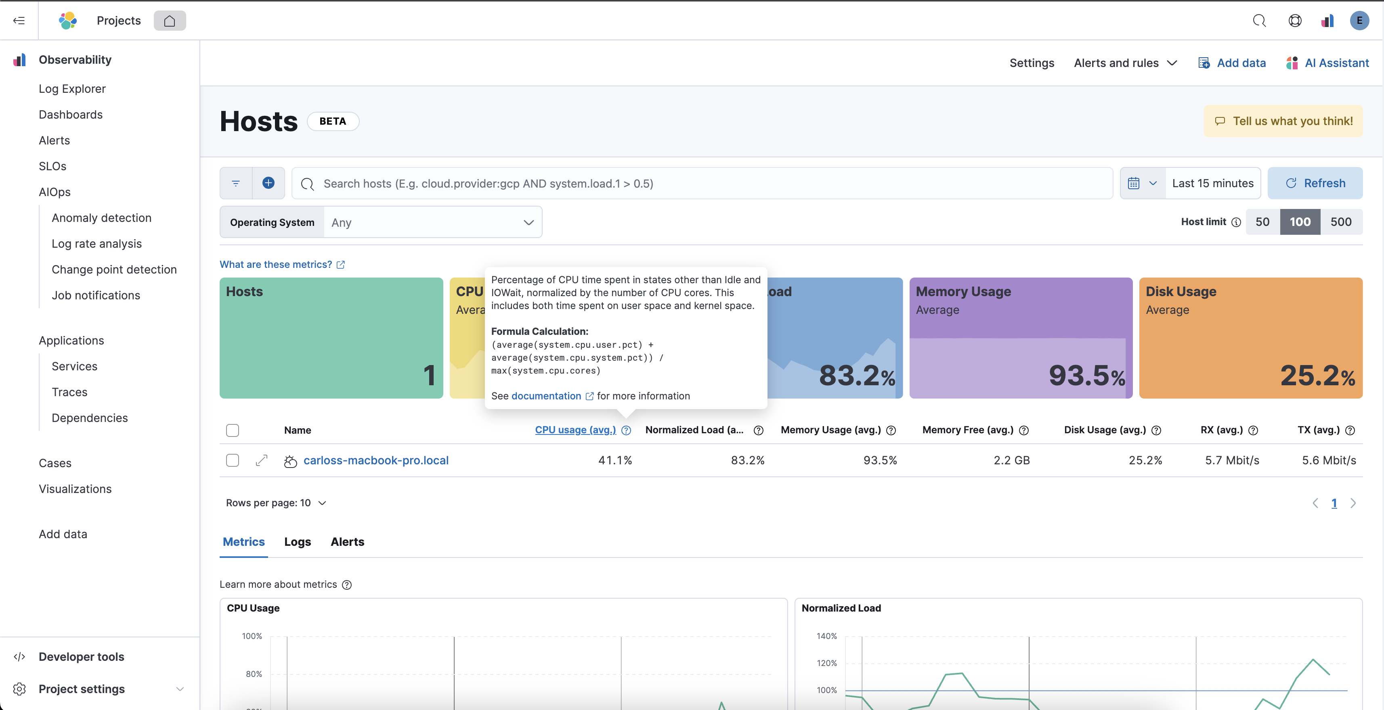Open Rows per page dropdown
This screenshot has height=710, width=1384.
pos(276,503)
